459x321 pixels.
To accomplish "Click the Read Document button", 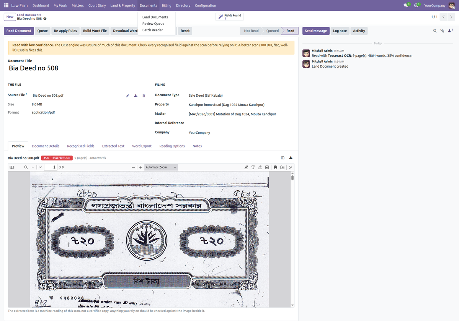I will [x=19, y=31].
